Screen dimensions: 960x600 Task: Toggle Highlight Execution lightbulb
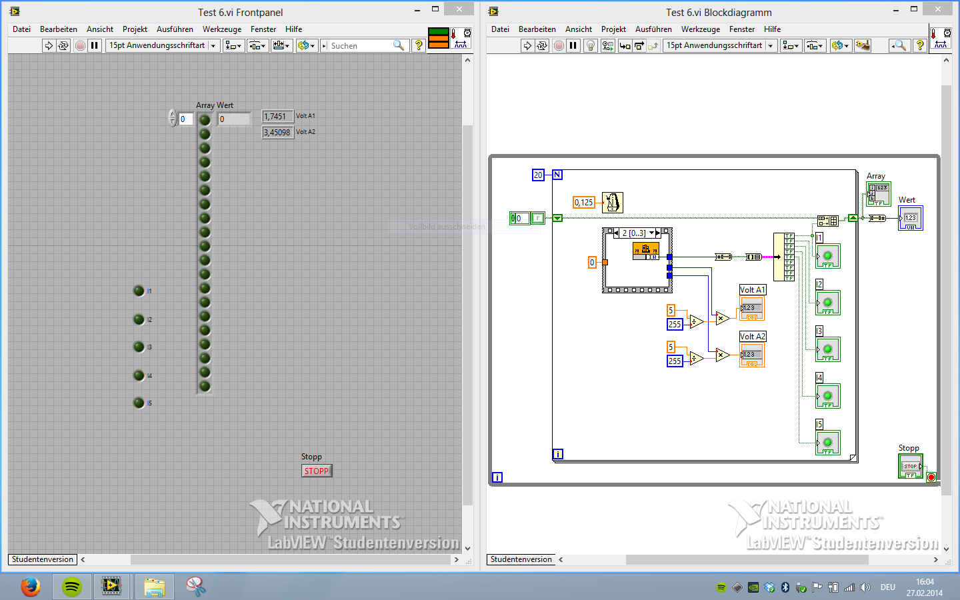click(590, 45)
